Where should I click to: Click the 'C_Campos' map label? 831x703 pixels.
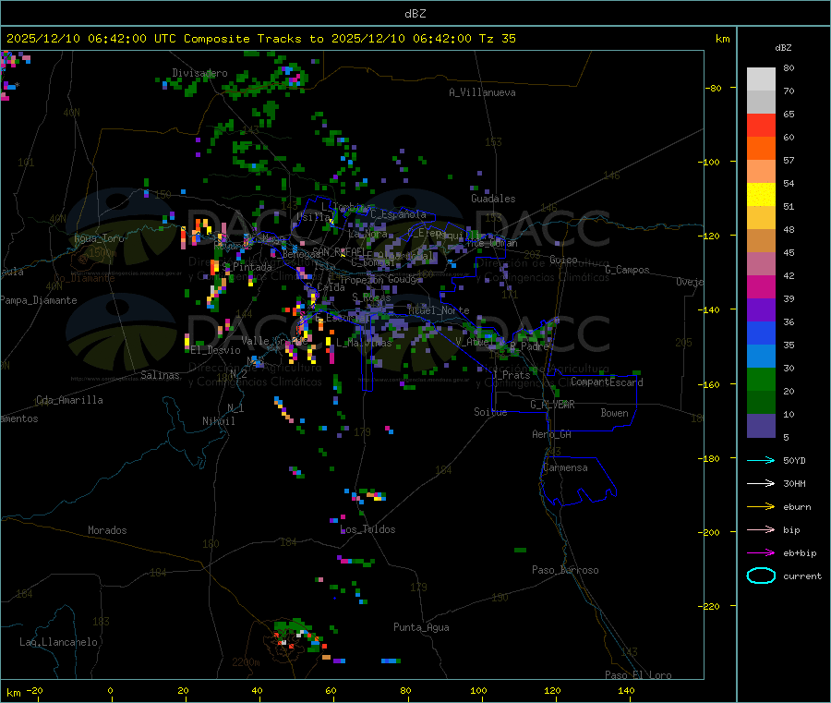[x=627, y=270]
